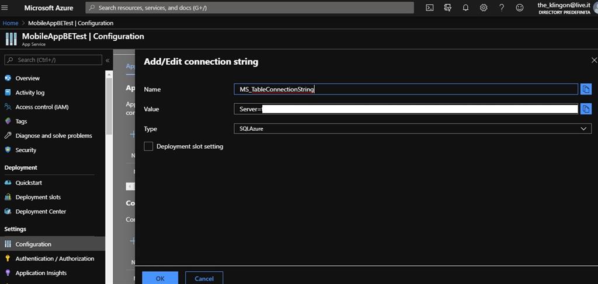
Task: Open portal settings gear
Action: pyautogui.click(x=484, y=8)
